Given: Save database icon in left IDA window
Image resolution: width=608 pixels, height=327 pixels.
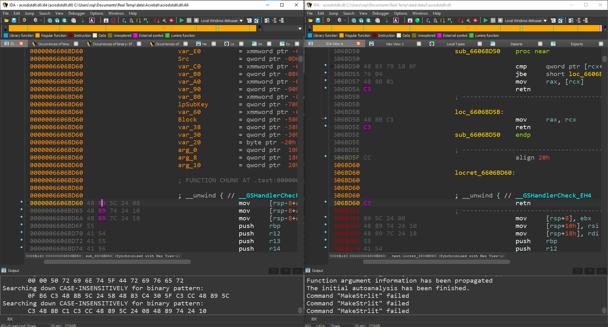Looking at the screenshot, I should click(14, 20).
